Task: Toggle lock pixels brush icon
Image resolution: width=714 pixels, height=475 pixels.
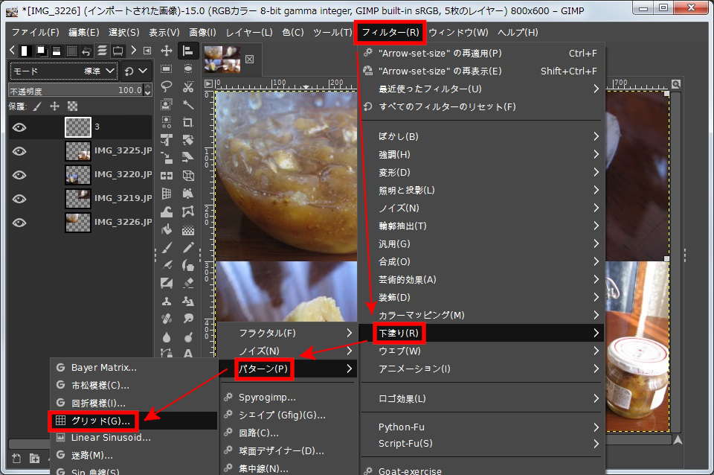Action: tap(37, 106)
